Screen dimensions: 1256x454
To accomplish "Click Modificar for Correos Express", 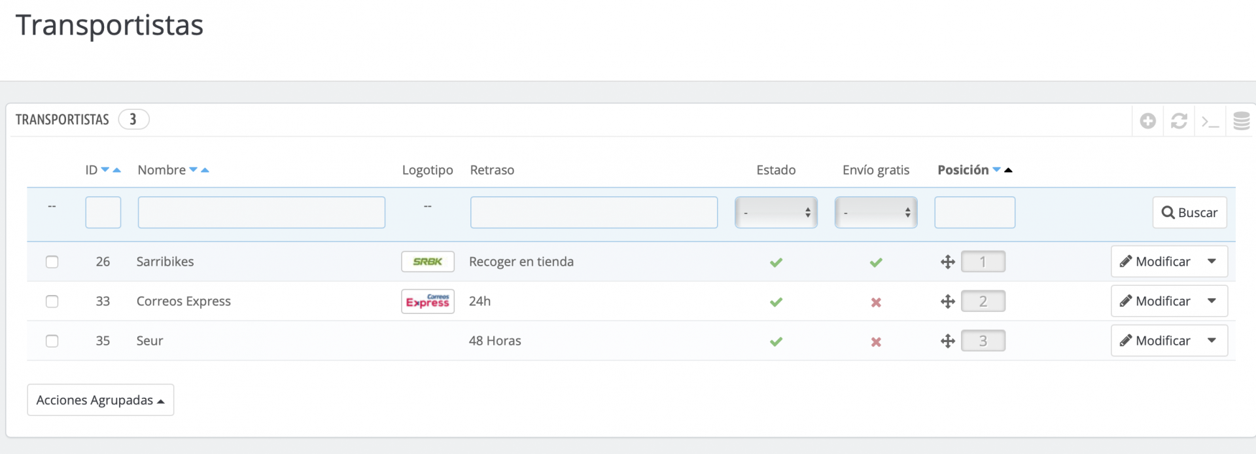I will 1155,302.
